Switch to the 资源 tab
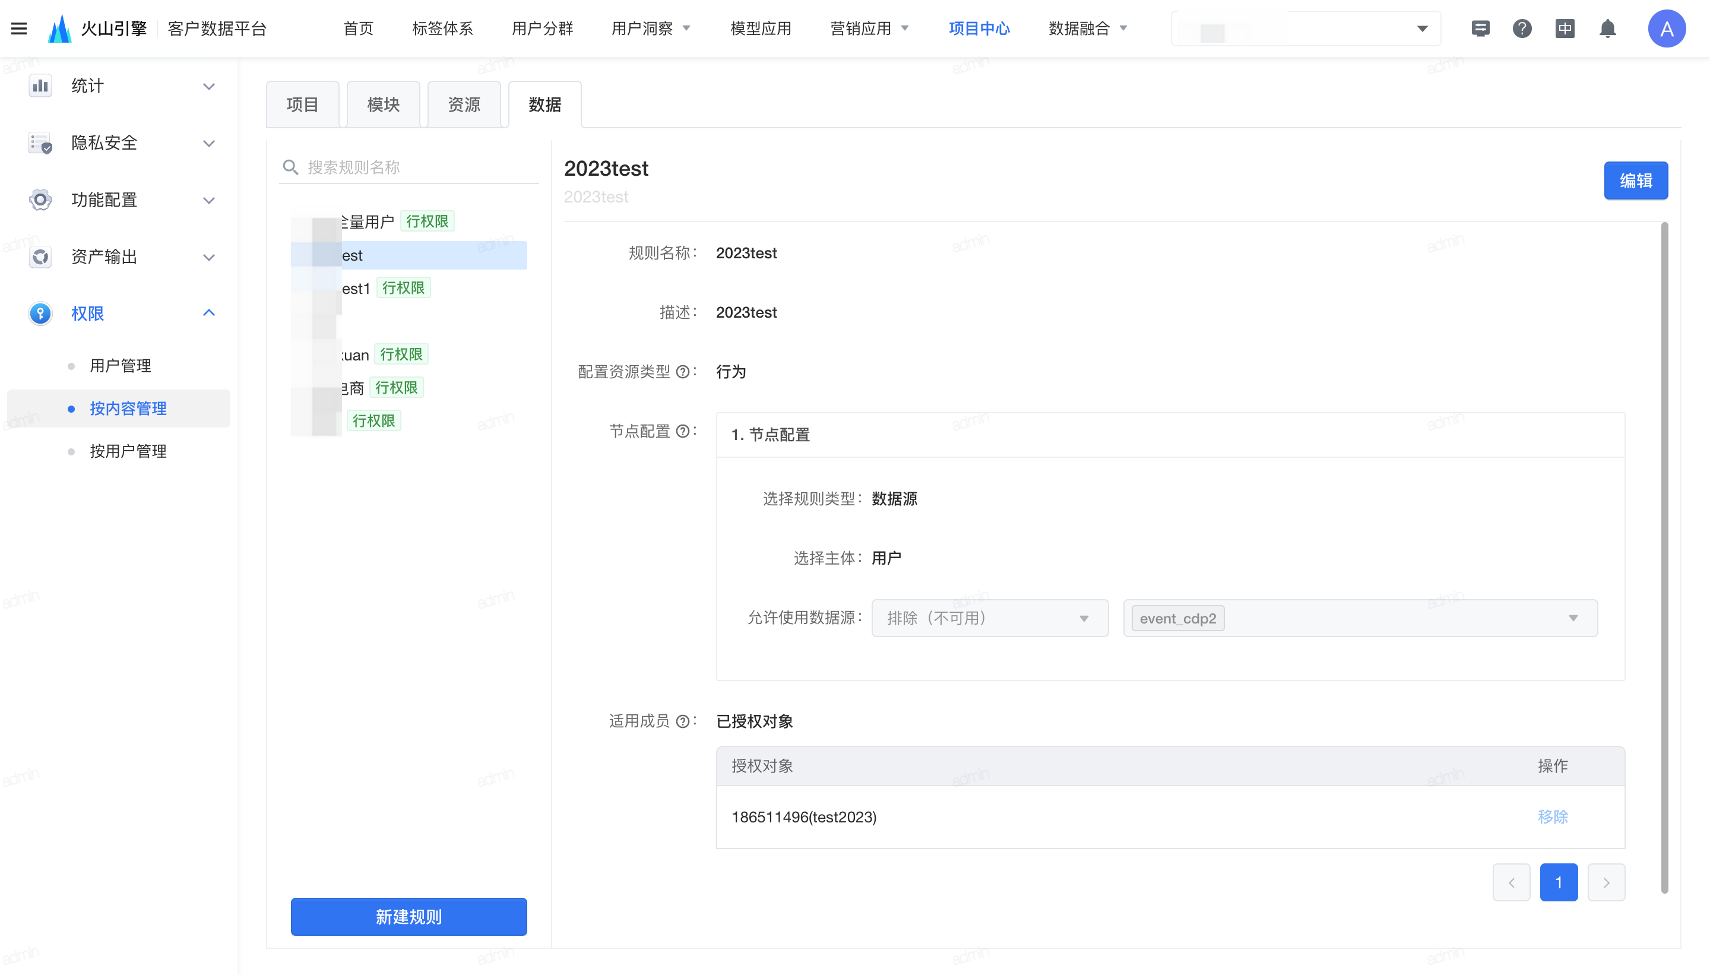The height and width of the screenshot is (975, 1710). pos(464,105)
